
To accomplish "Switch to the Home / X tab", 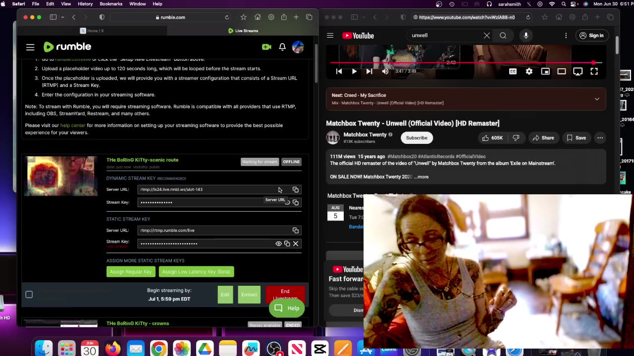I will pos(92,31).
